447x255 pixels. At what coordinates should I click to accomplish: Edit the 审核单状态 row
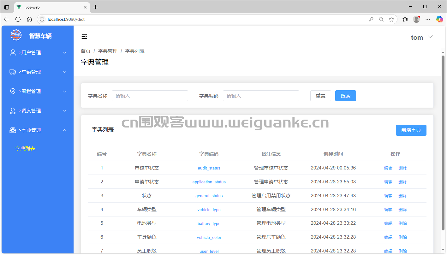pos(388,168)
